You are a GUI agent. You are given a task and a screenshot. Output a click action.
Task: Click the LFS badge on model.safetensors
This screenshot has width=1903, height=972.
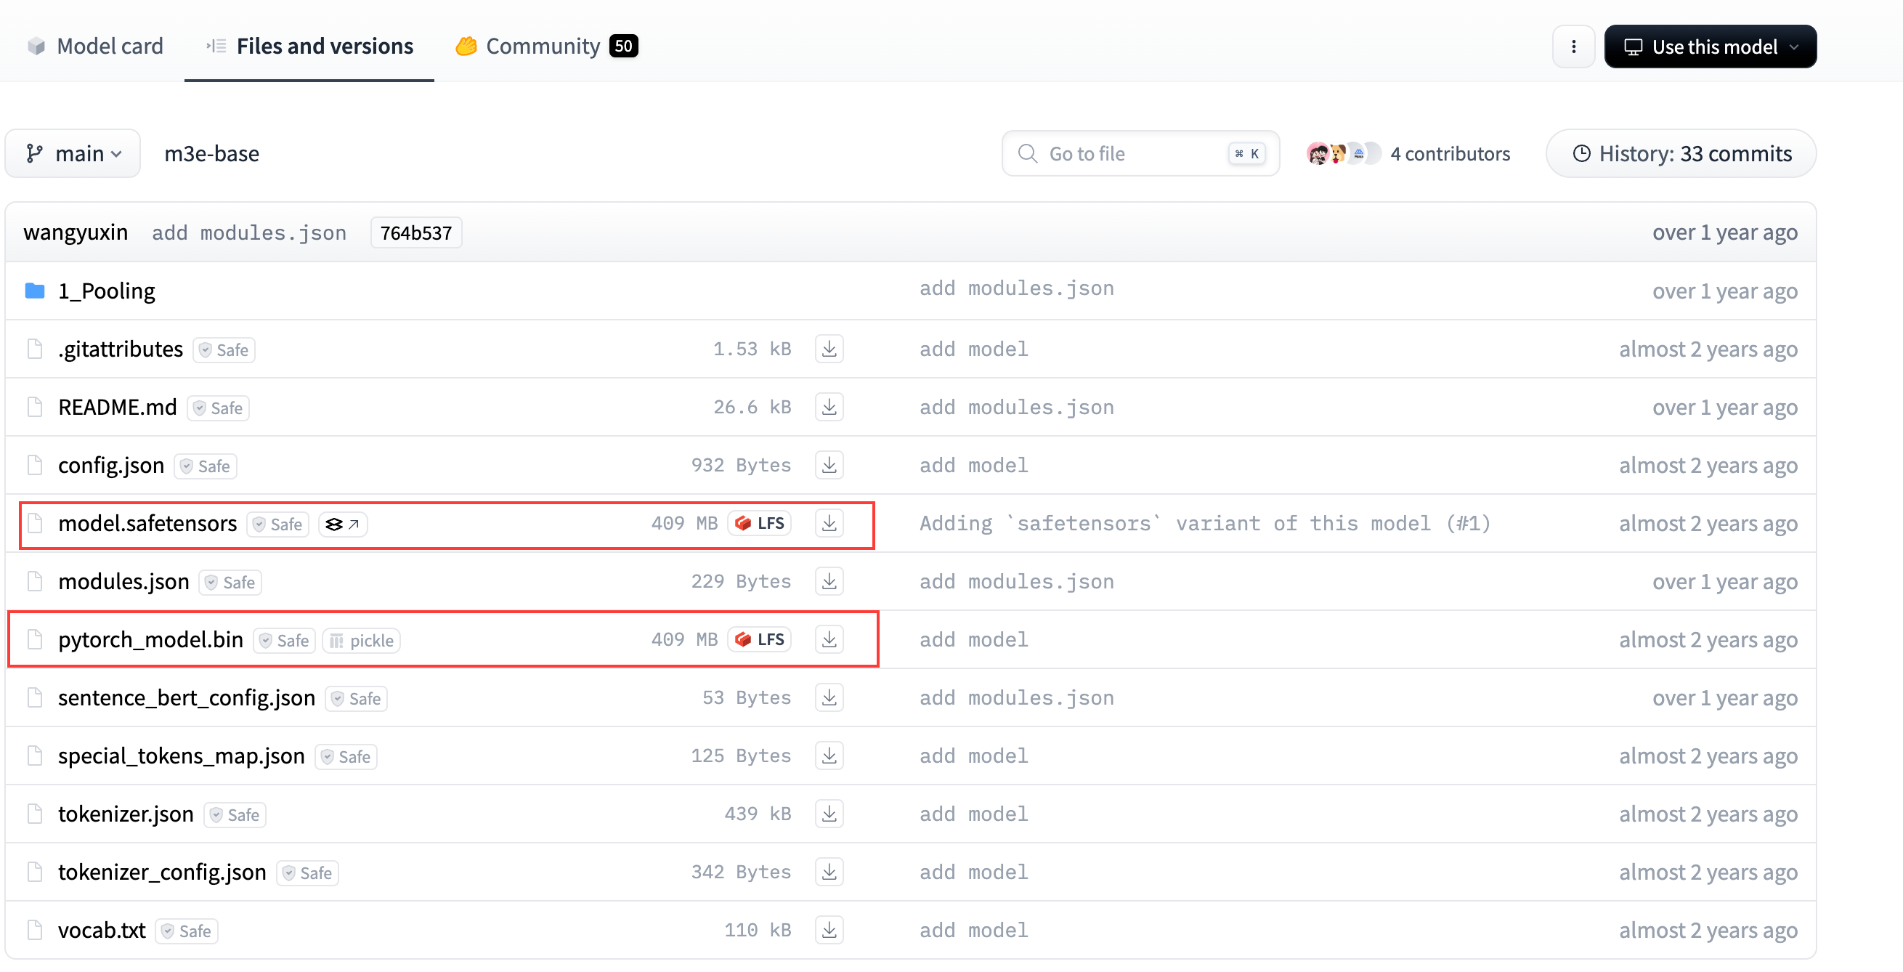click(760, 523)
